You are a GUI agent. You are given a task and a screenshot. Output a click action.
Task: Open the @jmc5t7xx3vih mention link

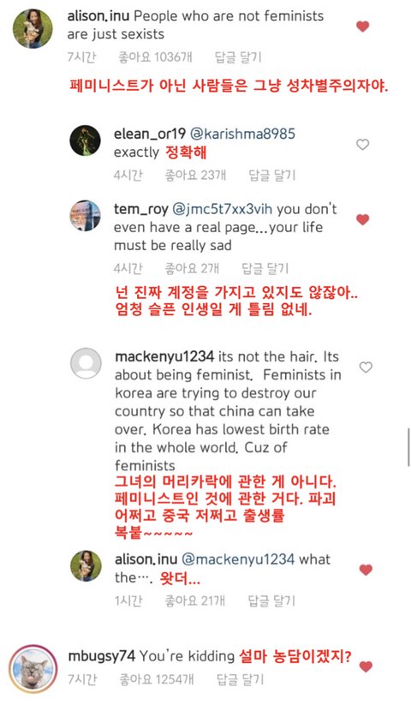click(223, 209)
